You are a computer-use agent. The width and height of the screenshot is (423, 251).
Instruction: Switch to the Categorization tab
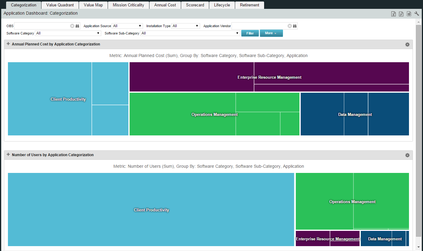[23, 5]
